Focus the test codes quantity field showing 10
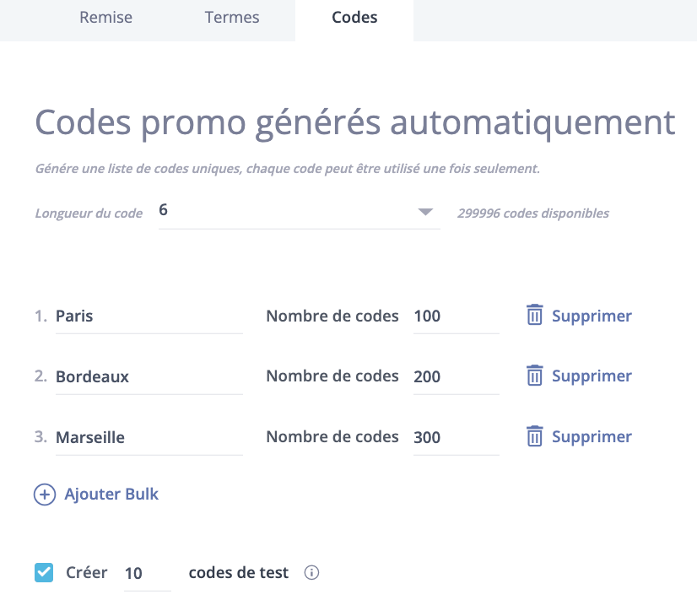This screenshot has width=697, height=611. [x=147, y=575]
